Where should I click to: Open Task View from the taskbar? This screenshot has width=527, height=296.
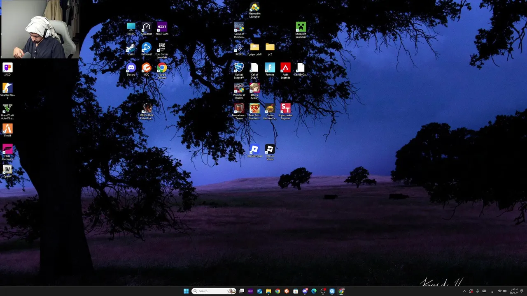(x=242, y=291)
